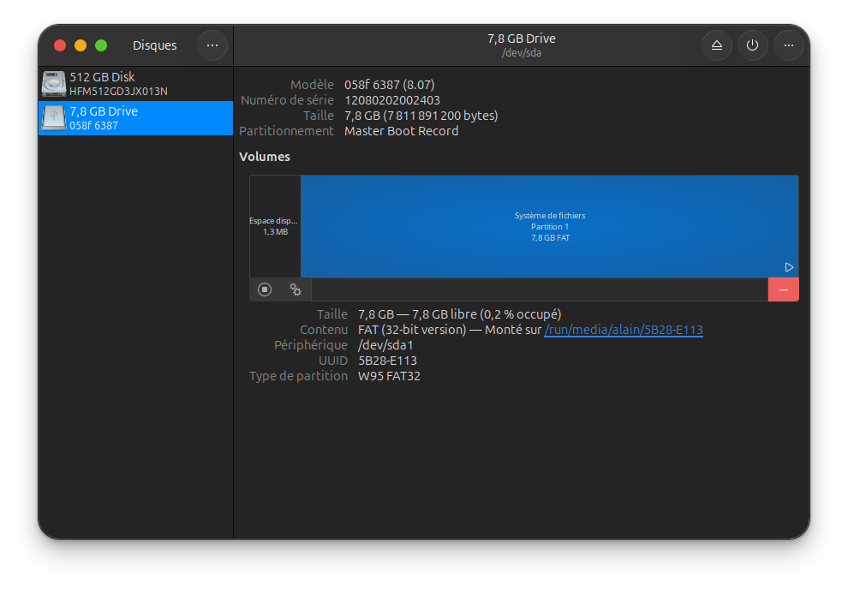
Task: Click the model value 058f 6387 (8.07)
Action: coord(390,85)
